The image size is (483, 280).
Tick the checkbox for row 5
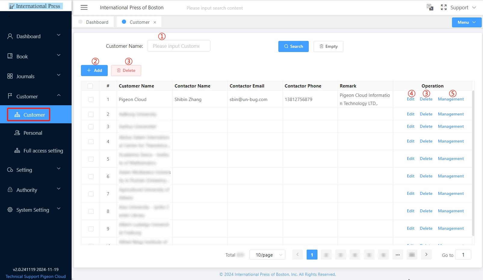pos(91,159)
